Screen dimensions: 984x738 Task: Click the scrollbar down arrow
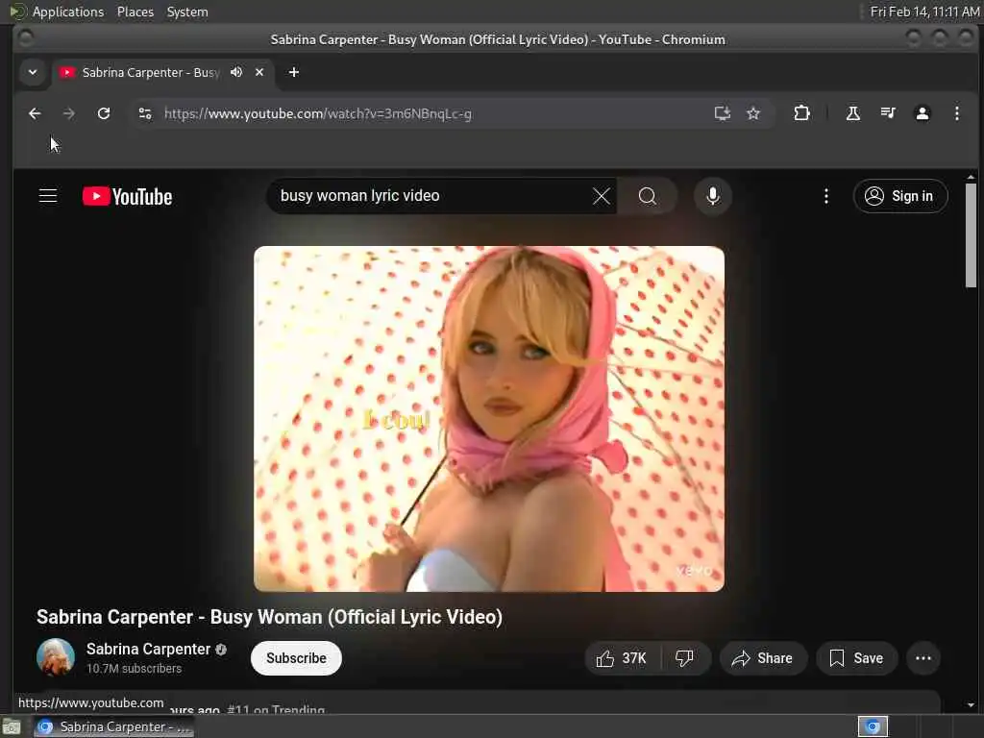(x=971, y=704)
